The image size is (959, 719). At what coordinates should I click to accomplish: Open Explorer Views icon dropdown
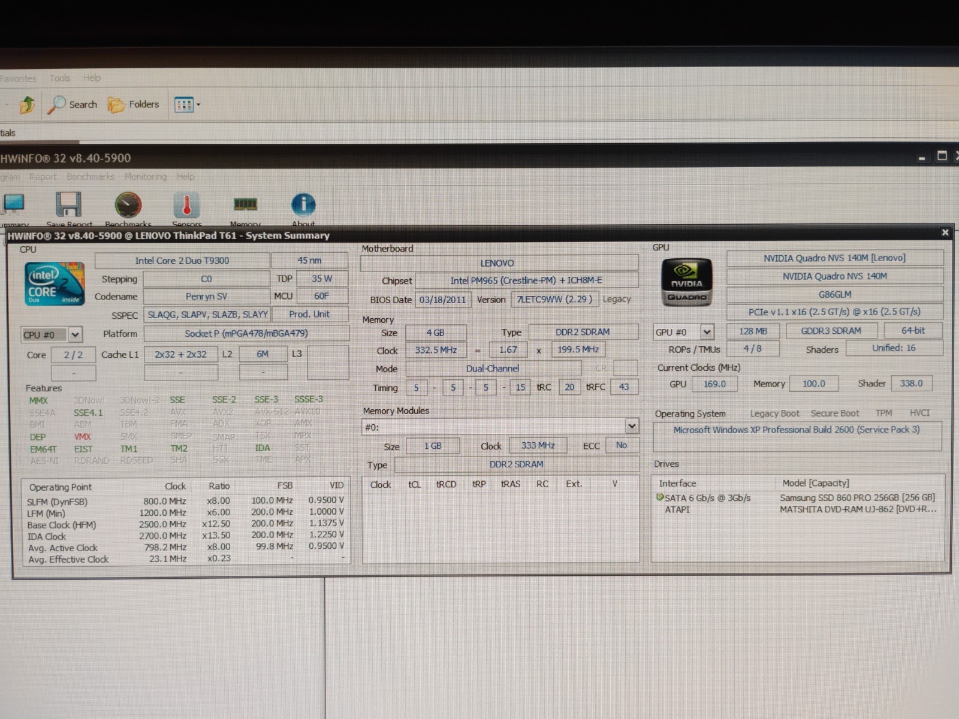187,105
